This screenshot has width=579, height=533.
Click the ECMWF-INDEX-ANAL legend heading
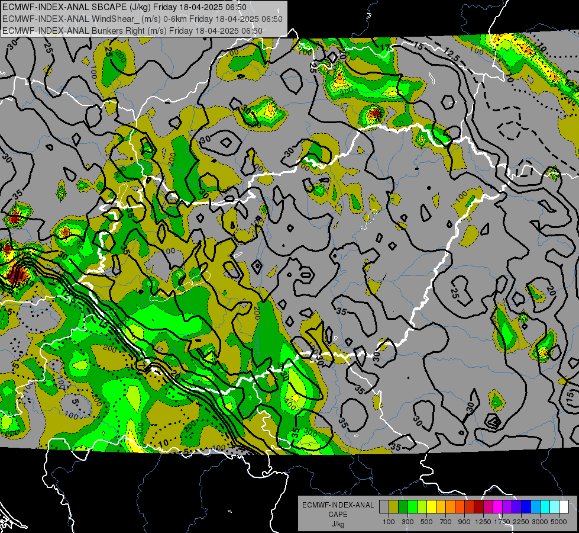coord(338,505)
